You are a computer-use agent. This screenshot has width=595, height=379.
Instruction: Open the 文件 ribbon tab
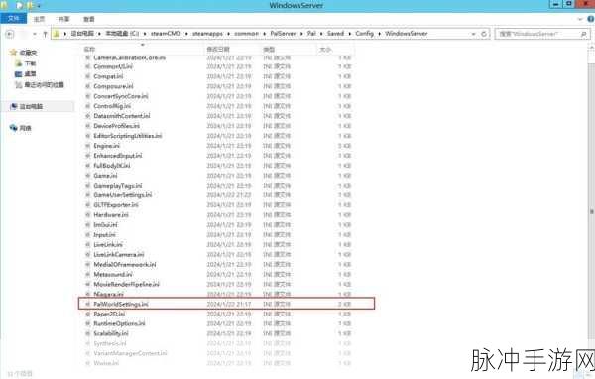(x=13, y=19)
